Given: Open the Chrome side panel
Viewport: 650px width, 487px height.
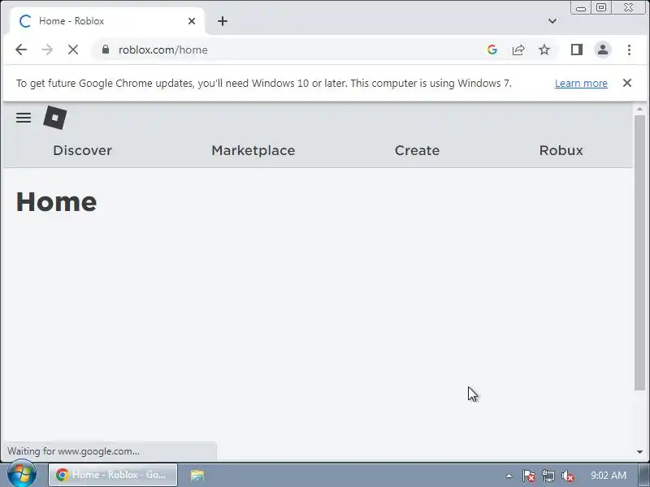Looking at the screenshot, I should coord(577,50).
